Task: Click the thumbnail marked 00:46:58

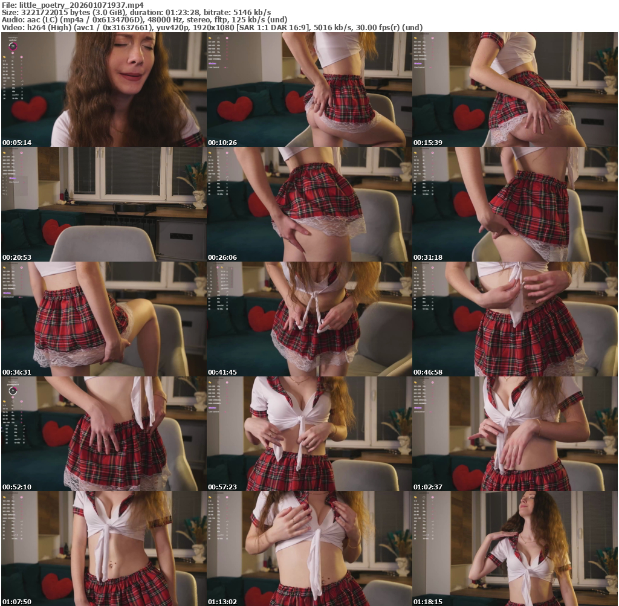Action: point(514,319)
